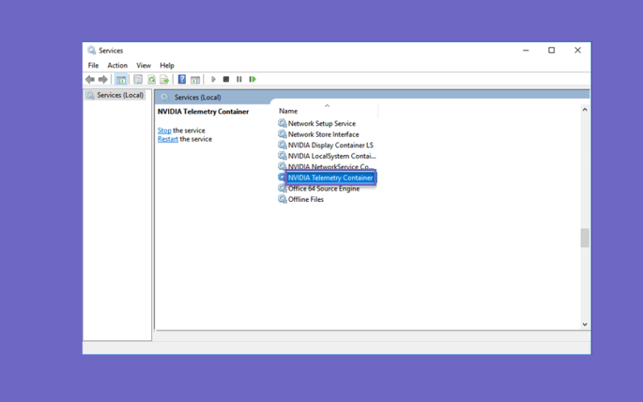Open the Properties toolbar icon
This screenshot has height=402, width=643.
(138, 79)
